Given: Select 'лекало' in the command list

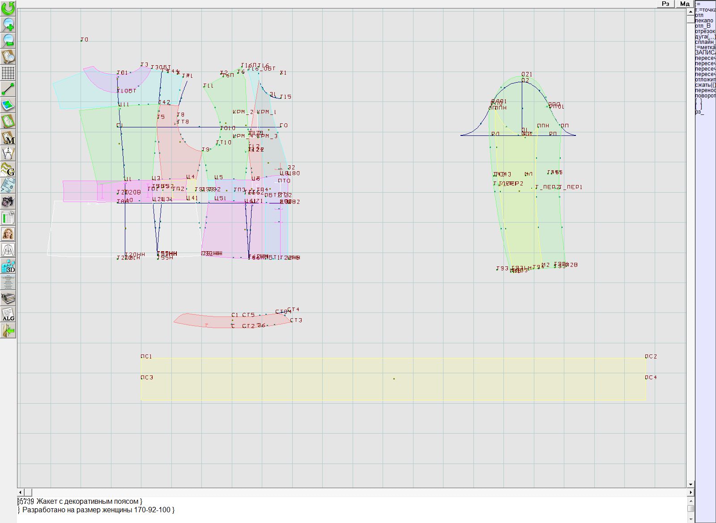Looking at the screenshot, I should [x=704, y=21].
